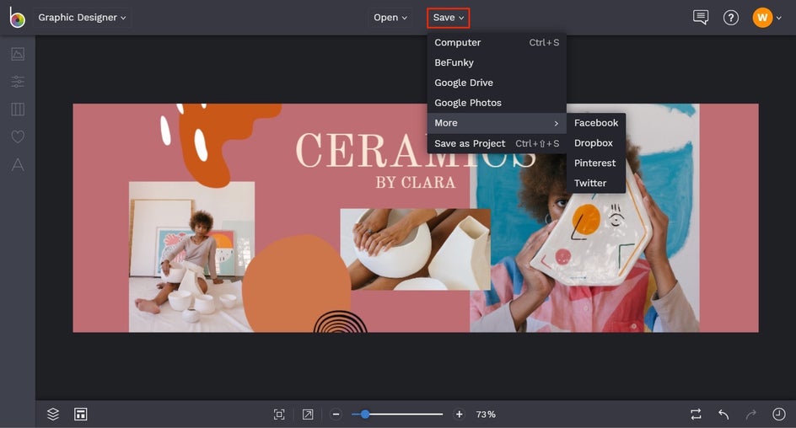796x428 pixels.
Task: Zoom out with the minus button
Action: pyautogui.click(x=336, y=415)
